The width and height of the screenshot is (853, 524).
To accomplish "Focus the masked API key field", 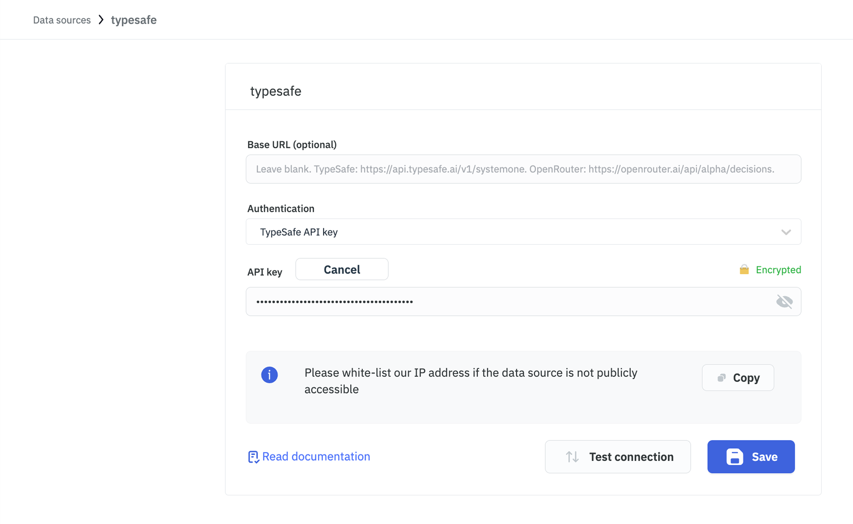I will coord(523,301).
